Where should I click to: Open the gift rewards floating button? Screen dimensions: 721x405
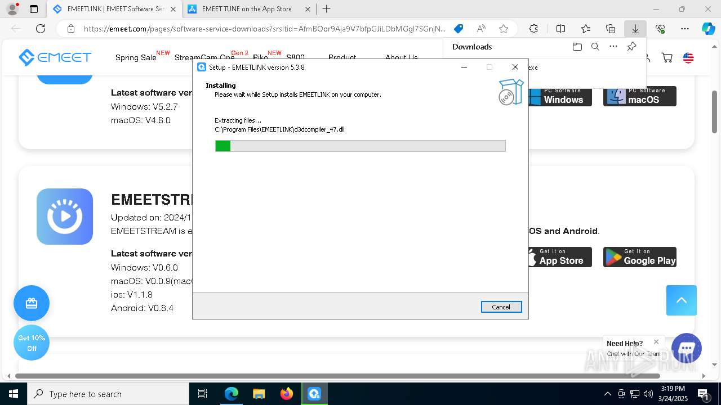[32, 304]
